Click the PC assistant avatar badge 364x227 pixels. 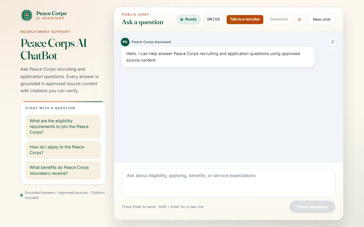(125, 42)
